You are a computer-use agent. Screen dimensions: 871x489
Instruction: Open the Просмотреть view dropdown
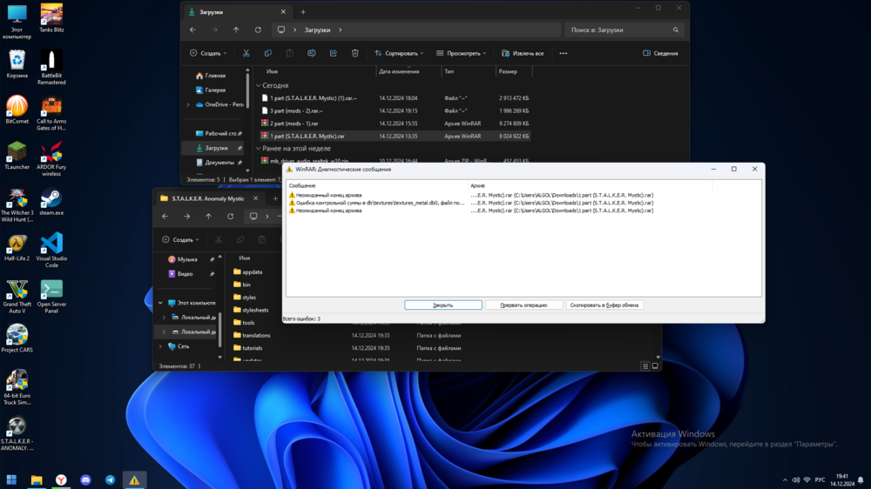pos(461,53)
